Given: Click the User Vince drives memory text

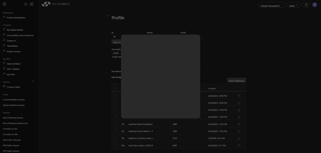Looking at the screenshot, I should click(140, 146).
